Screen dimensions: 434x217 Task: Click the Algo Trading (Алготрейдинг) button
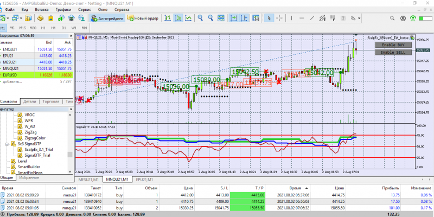107,18
